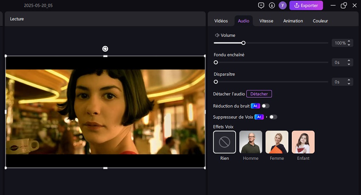Click the Volume speaker icon
Screen dimensions: 361x195
[217, 35]
